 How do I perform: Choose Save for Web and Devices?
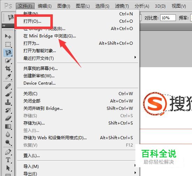tap(78, 138)
